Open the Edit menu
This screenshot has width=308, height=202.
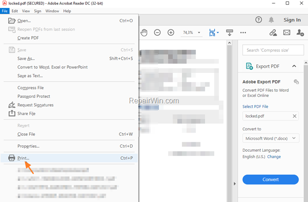tap(14, 11)
